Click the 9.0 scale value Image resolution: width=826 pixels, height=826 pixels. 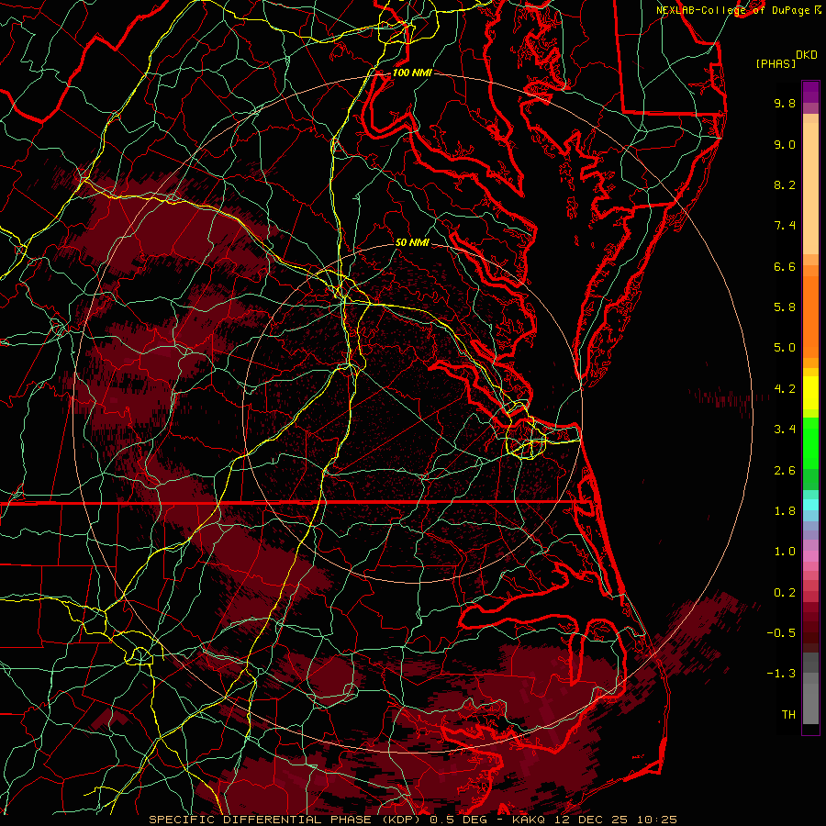[785, 144]
